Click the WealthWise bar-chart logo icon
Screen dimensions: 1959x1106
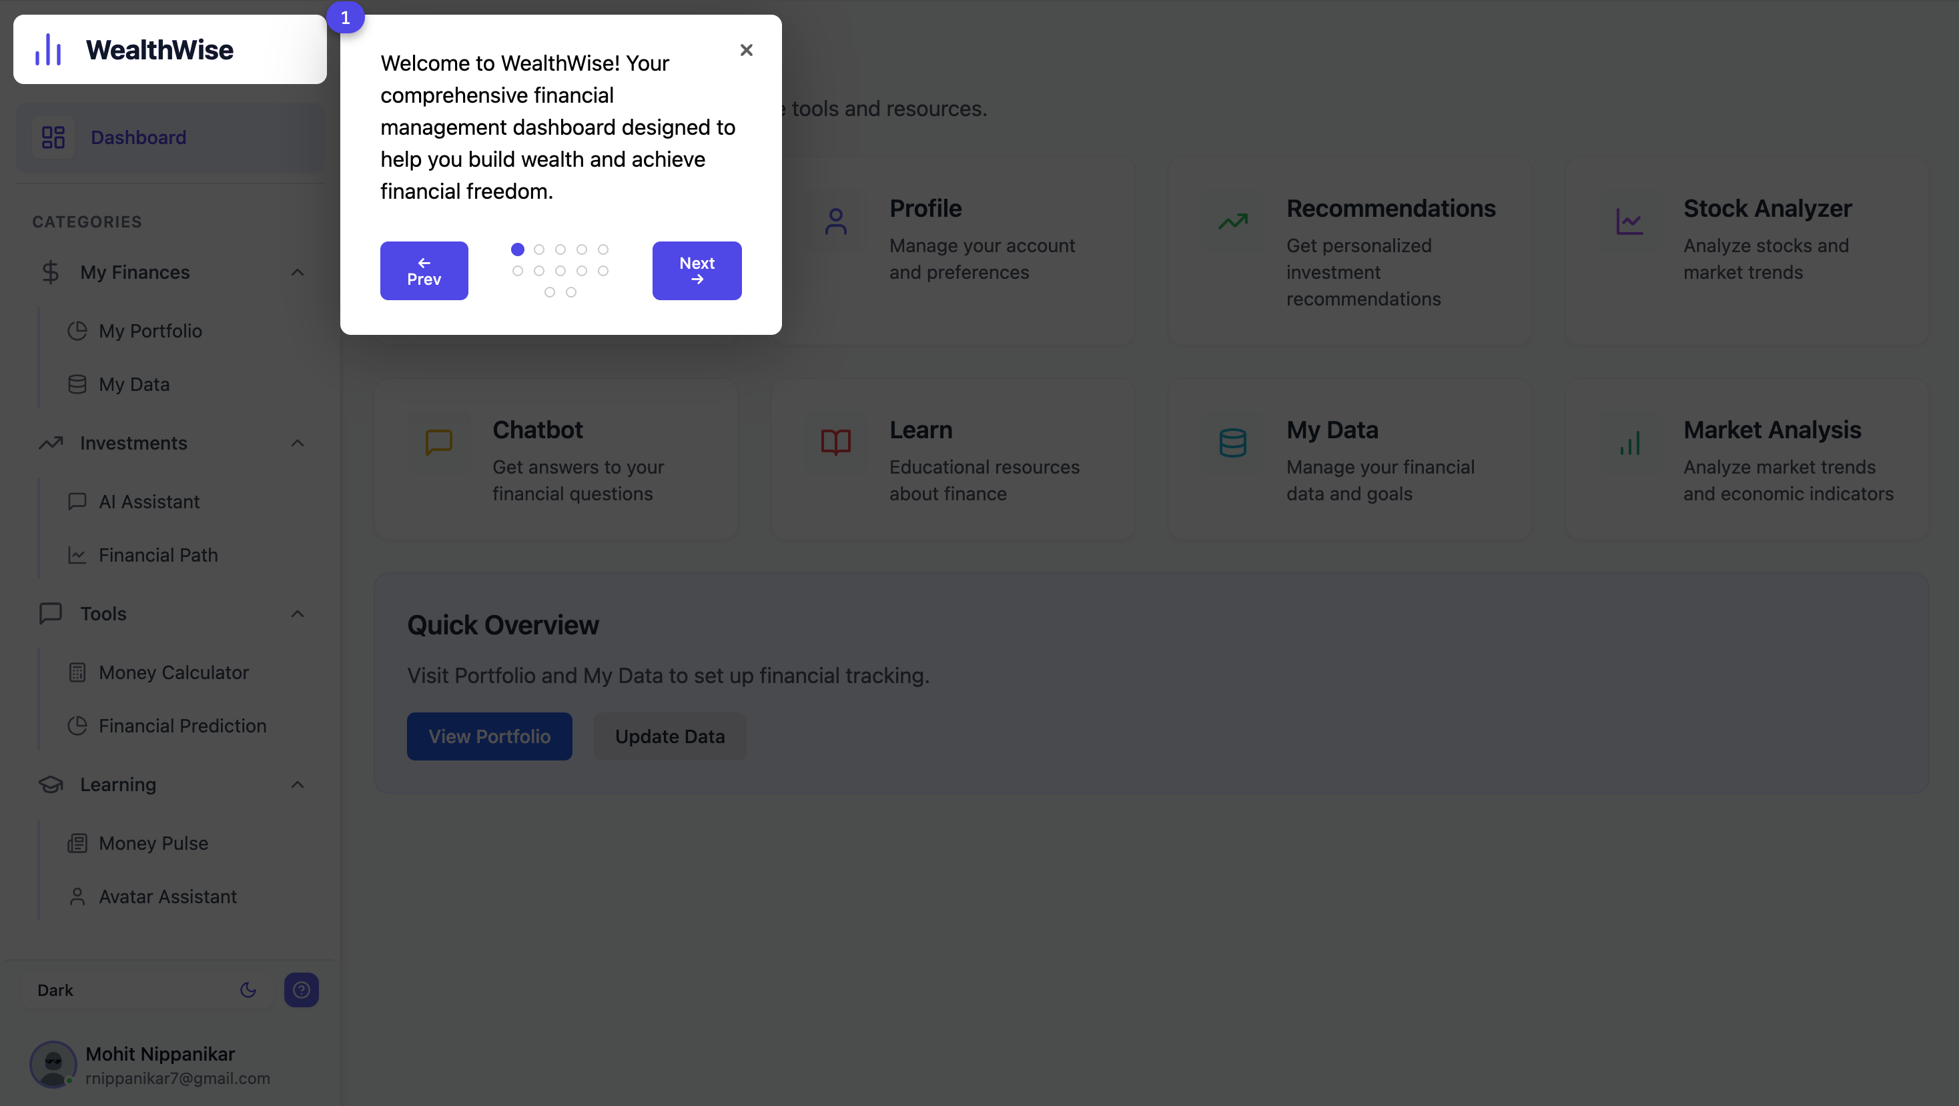[x=49, y=49]
